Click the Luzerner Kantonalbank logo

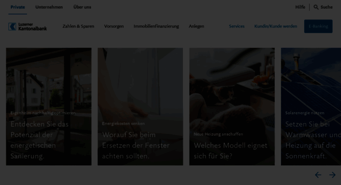[27, 26]
